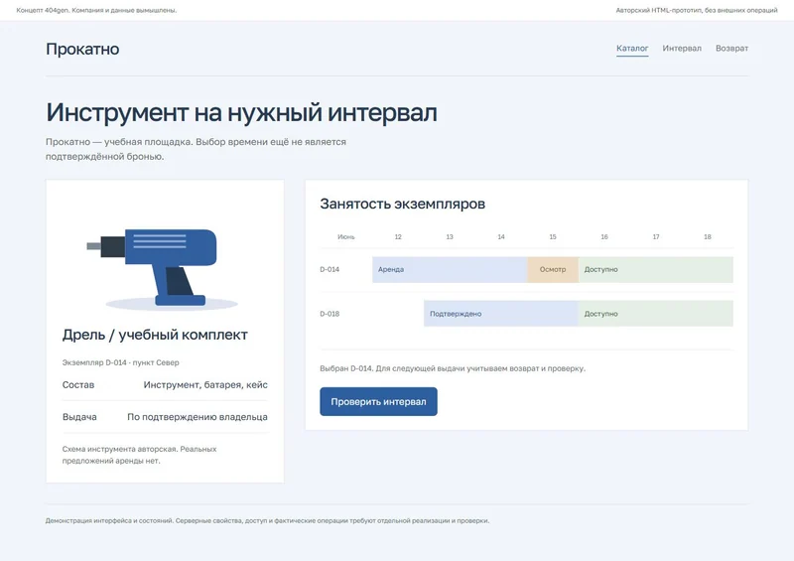Click the note Схема инструмента авторская
794x561 pixels.
click(x=139, y=455)
